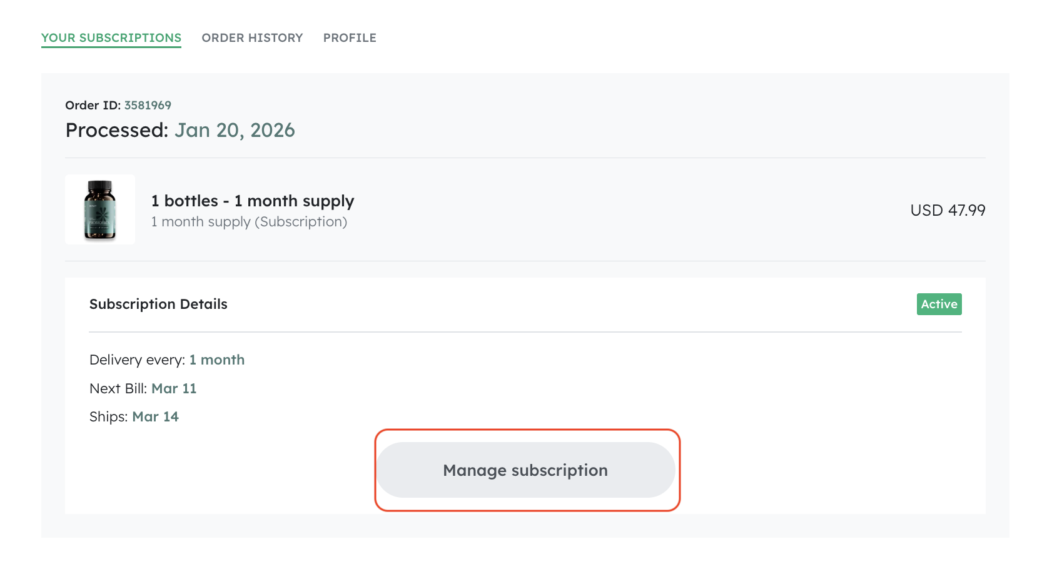
Task: Click the "Ships:" label
Action: click(108, 417)
